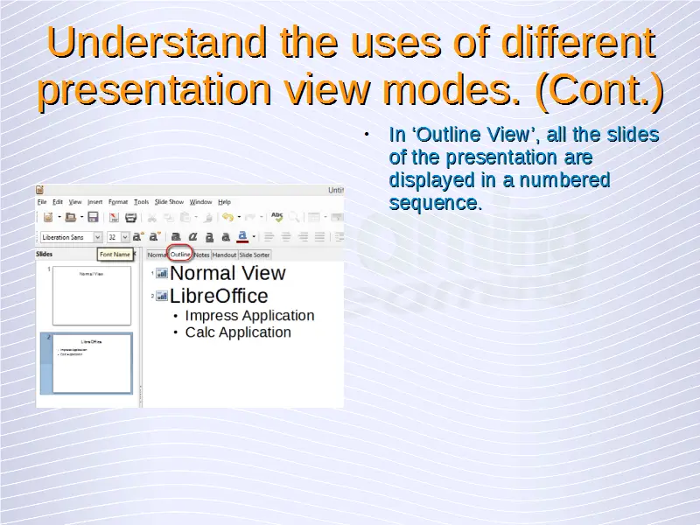This screenshot has height=525, width=700.
Task: Expand the font color dropdown arrow
Action: (254, 236)
